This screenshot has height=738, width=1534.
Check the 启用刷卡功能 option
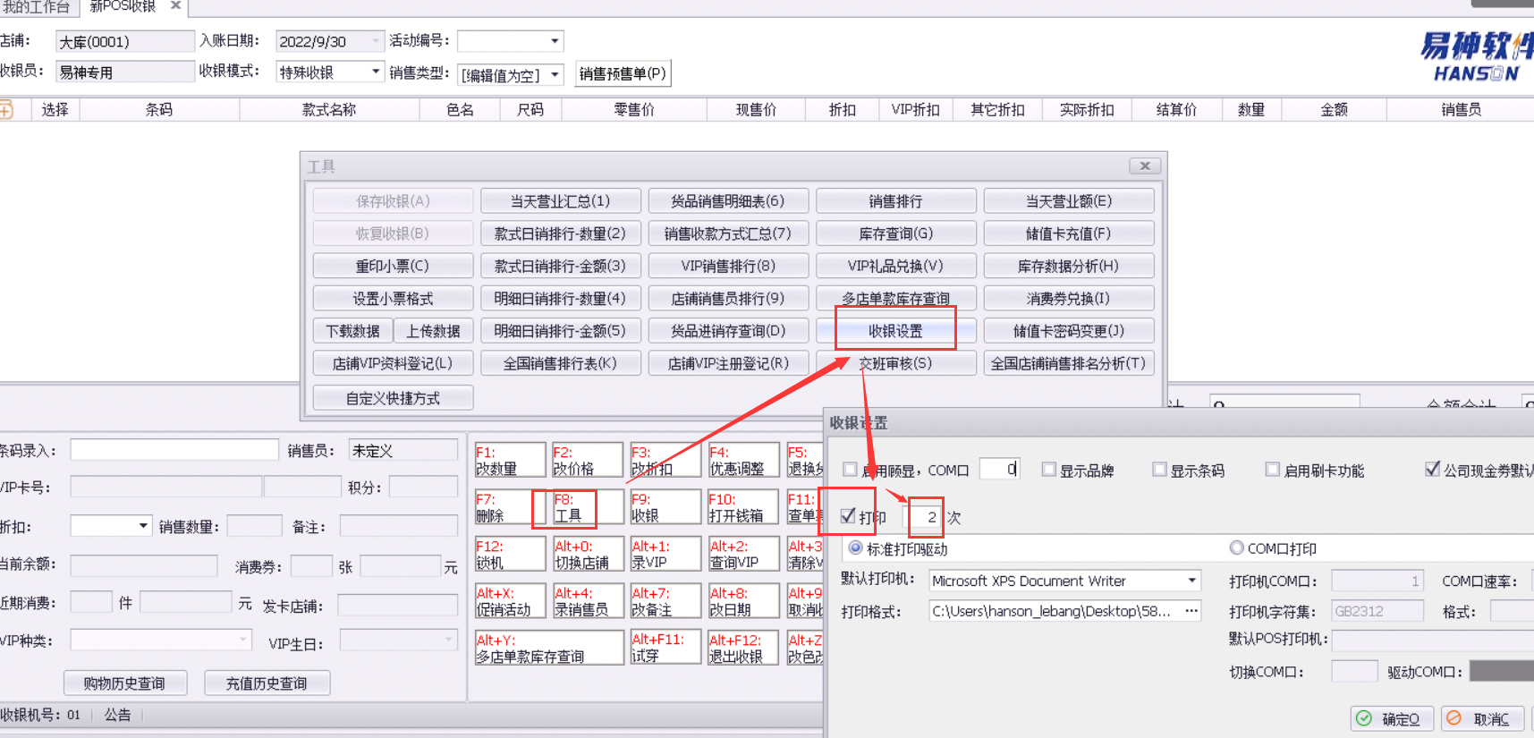[1273, 470]
